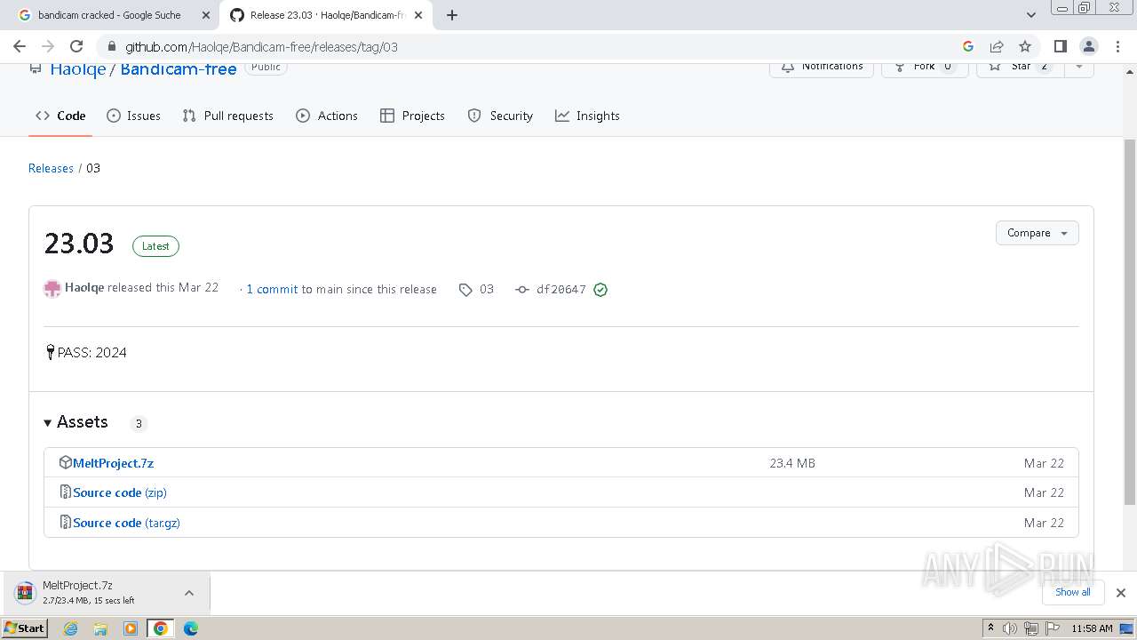The height and width of the screenshot is (640, 1137).
Task: Open the Compare dropdown
Action: click(x=1037, y=233)
